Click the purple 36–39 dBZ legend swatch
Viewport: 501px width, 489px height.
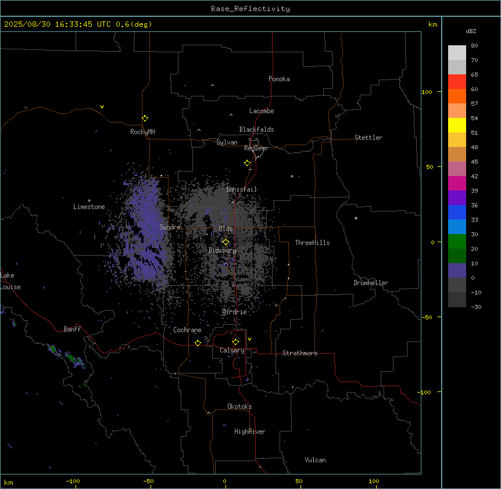[457, 198]
